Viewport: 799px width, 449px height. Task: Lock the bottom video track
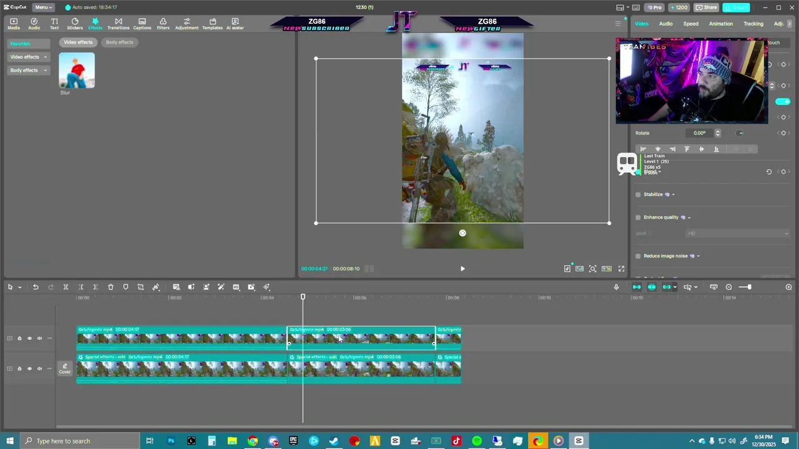pyautogui.click(x=19, y=369)
